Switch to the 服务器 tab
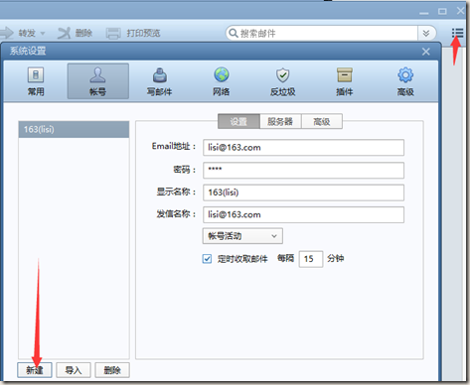470x385 pixels. pos(280,122)
